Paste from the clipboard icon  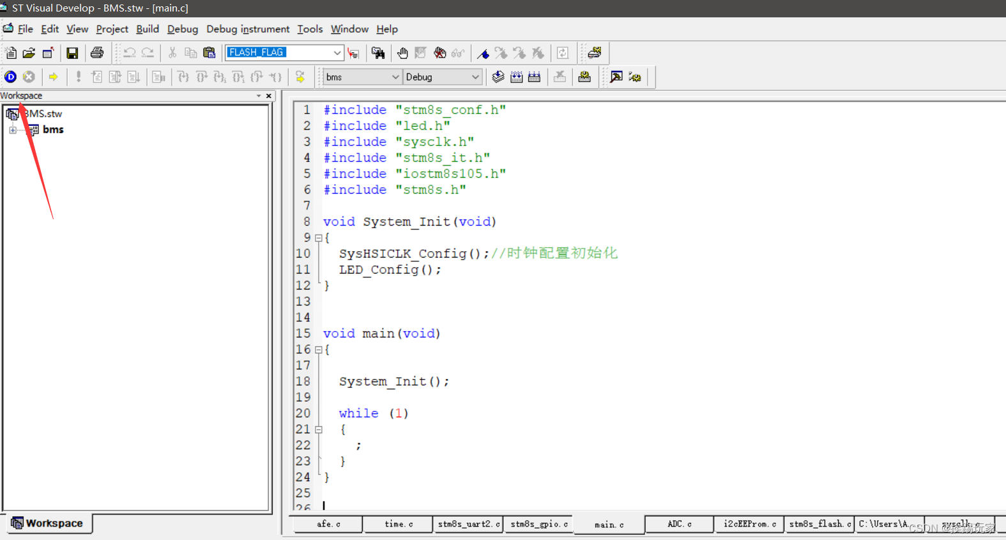pos(209,53)
